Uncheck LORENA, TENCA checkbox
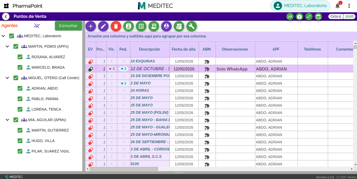The width and height of the screenshot is (357, 179). (x=20, y=109)
